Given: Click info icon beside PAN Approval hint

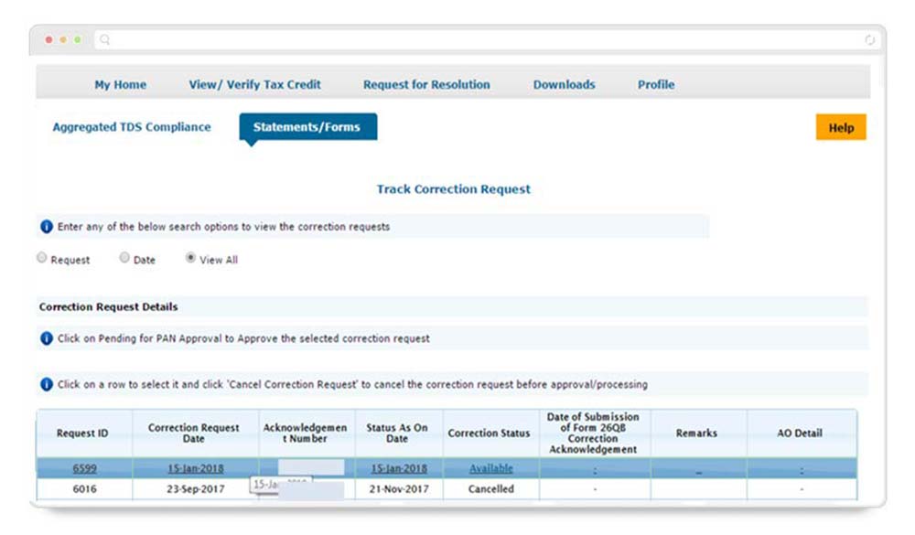Looking at the screenshot, I should coord(47,338).
